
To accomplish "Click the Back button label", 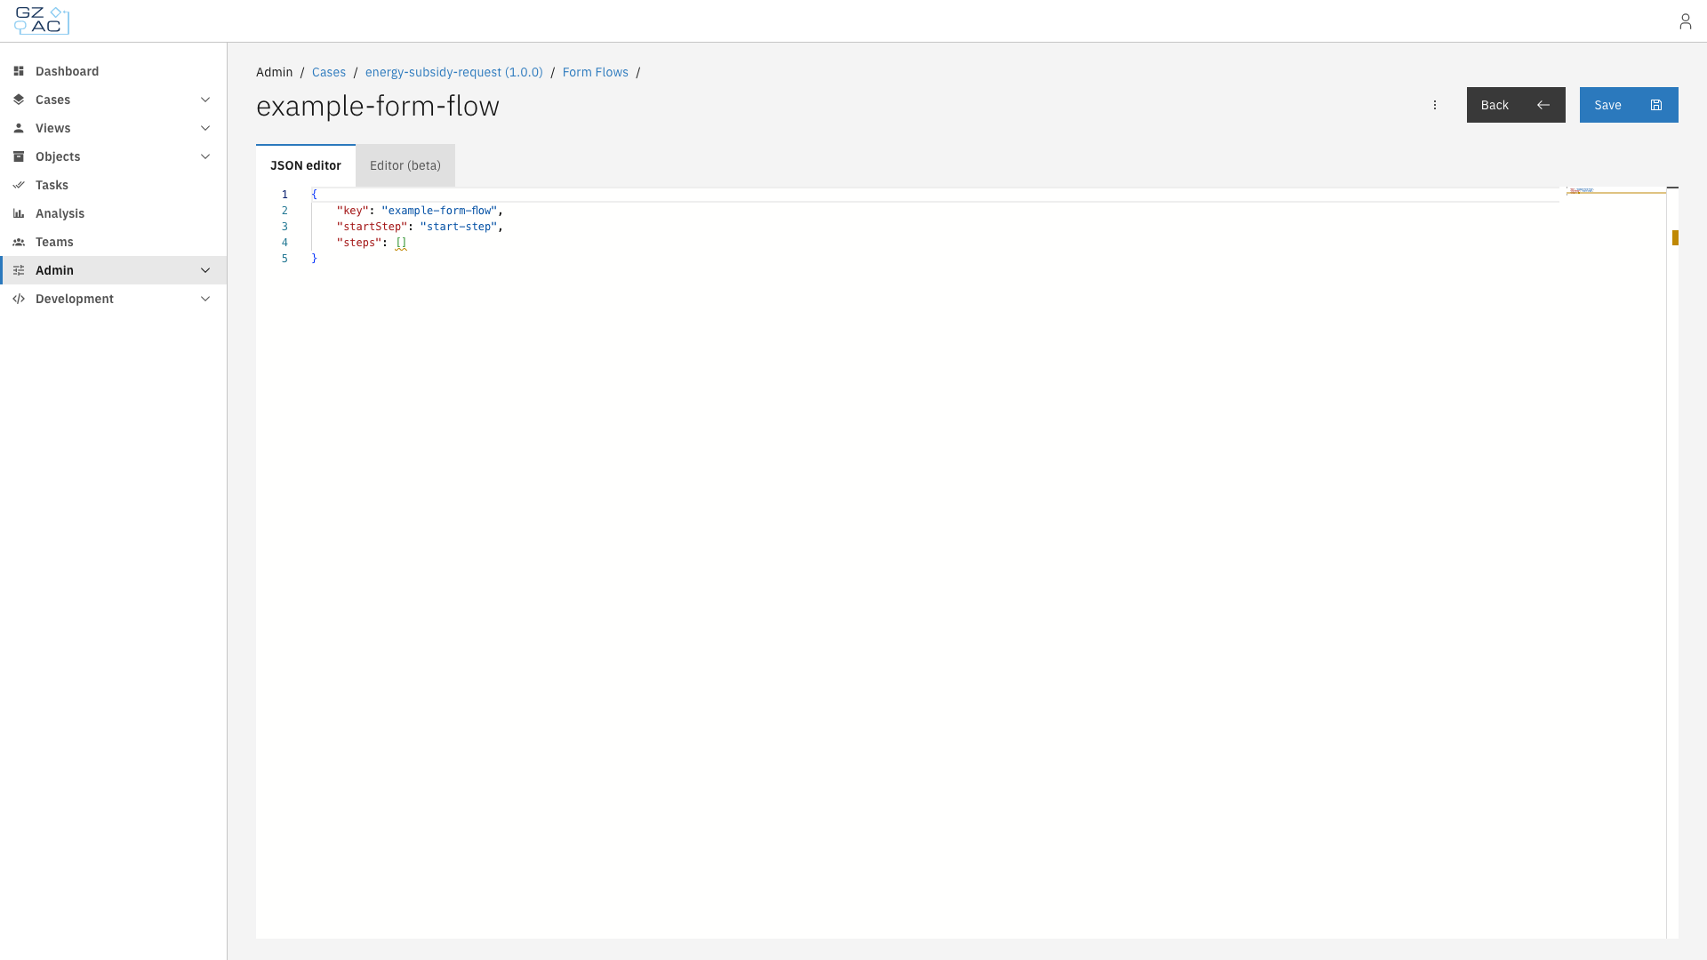I will [1495, 105].
